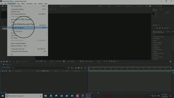Click the Windows Start button

pyautogui.click(x=2, y=96)
